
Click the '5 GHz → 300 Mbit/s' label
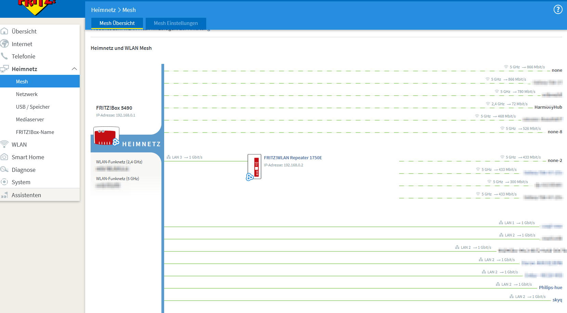(x=511, y=182)
